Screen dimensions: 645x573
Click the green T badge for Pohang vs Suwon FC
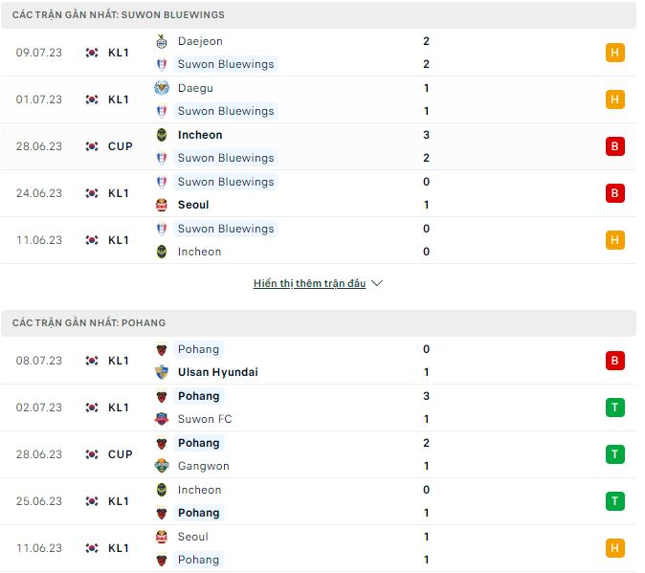tap(615, 408)
